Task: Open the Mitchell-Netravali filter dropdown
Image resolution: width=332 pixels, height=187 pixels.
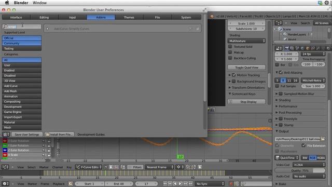Action: click(313, 81)
